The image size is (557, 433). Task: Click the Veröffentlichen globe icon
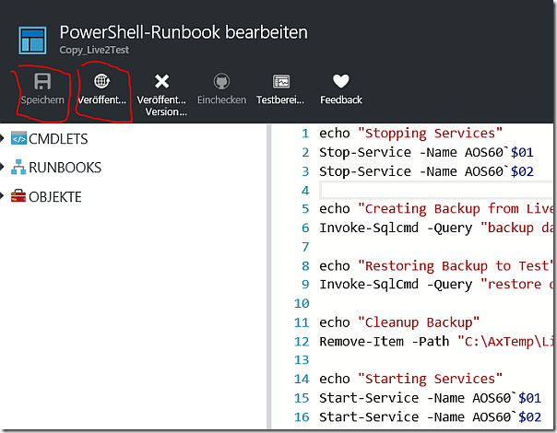pos(102,81)
